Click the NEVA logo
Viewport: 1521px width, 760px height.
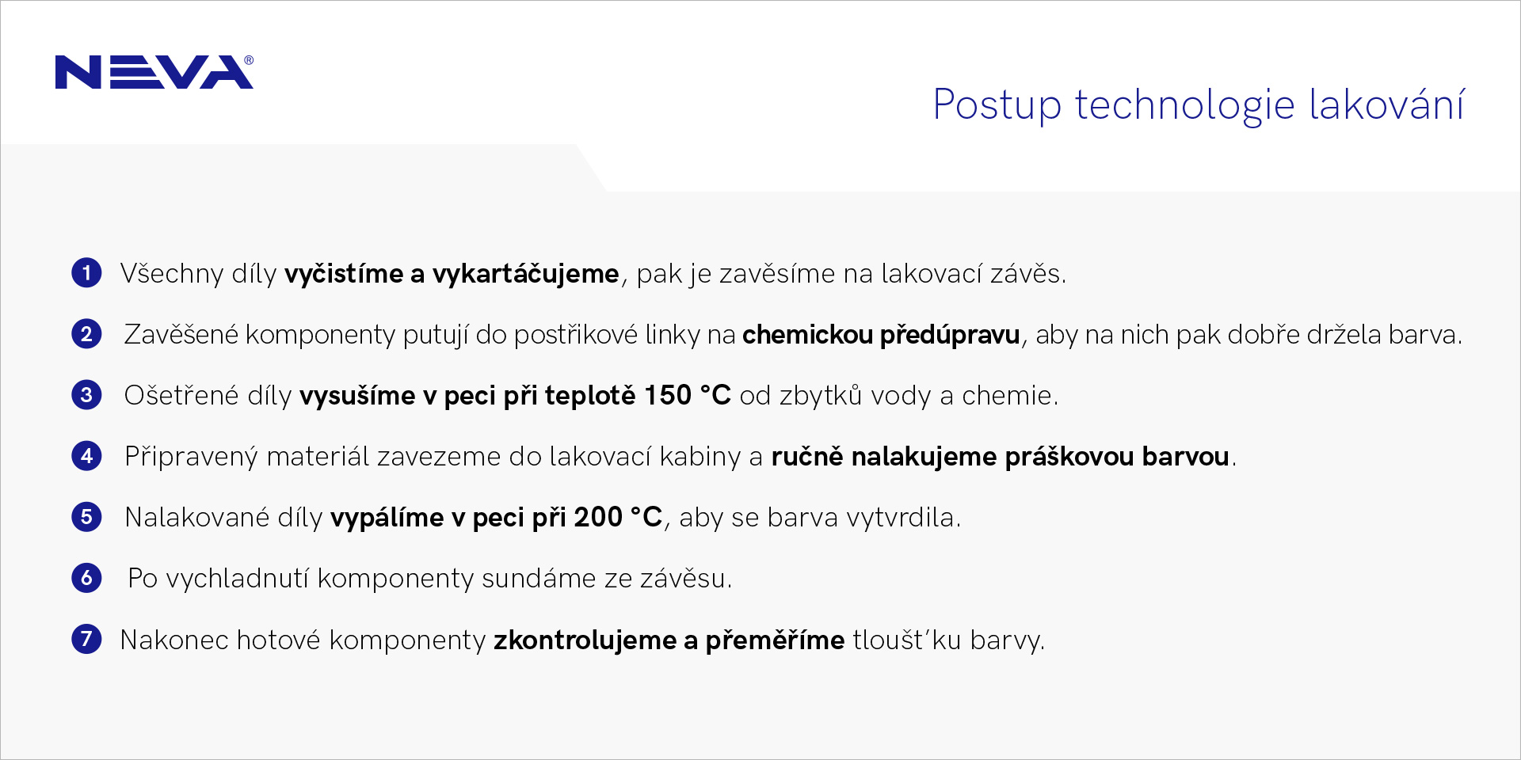point(154,72)
